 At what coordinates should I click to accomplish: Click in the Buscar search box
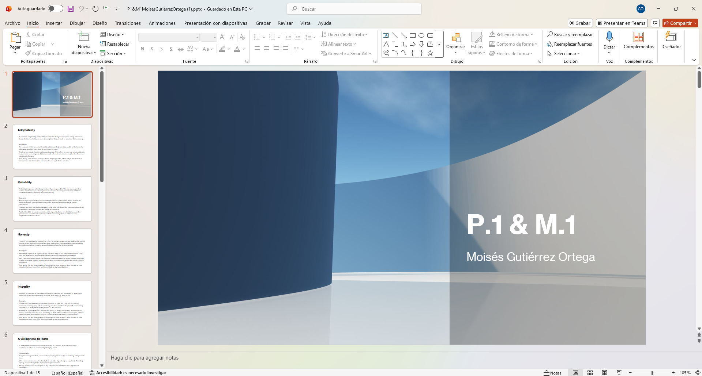tap(354, 9)
